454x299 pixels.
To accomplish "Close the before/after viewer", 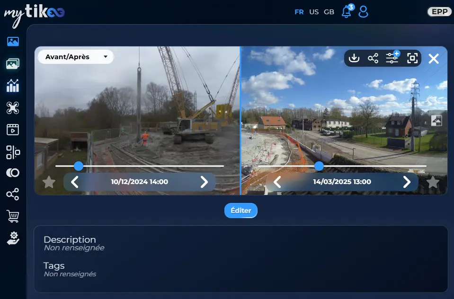I will point(434,59).
